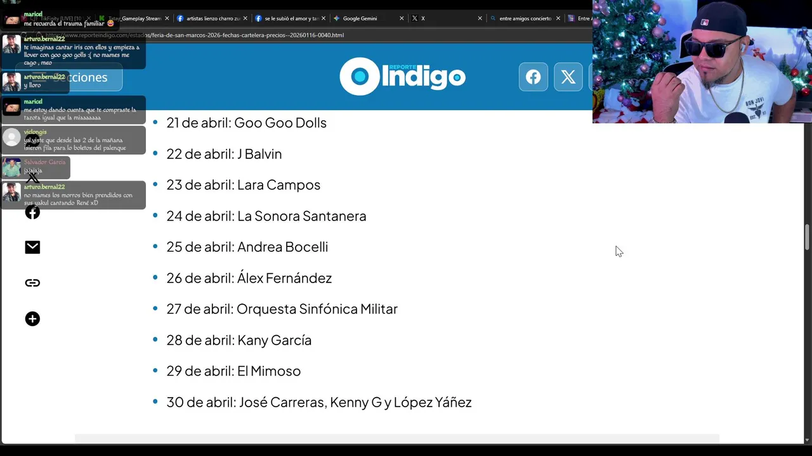Click '21 de abril: Goo Goo Dolls'
812x456 pixels.
pyautogui.click(x=246, y=123)
